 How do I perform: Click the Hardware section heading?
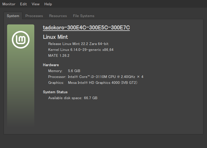51,65
